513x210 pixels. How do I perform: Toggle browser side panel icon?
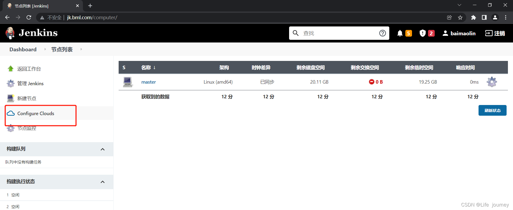pyautogui.click(x=484, y=17)
